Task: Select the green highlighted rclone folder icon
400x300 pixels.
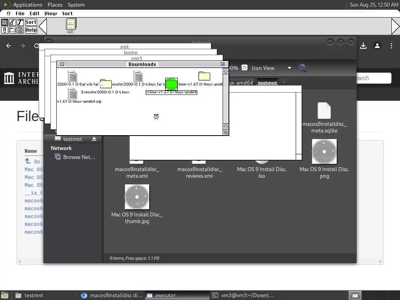Action: [171, 84]
